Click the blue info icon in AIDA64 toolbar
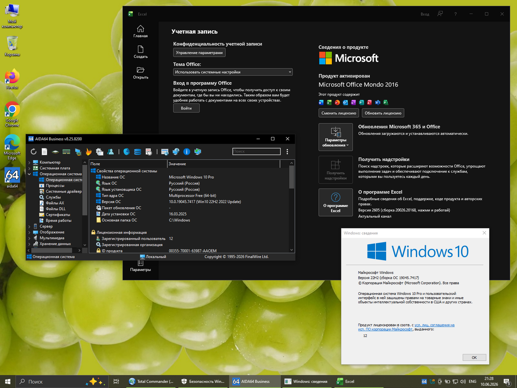Viewport: 517px width, 388px height. pos(187,151)
